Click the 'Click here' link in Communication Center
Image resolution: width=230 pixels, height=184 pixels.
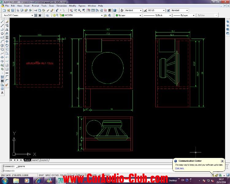pos(179,168)
